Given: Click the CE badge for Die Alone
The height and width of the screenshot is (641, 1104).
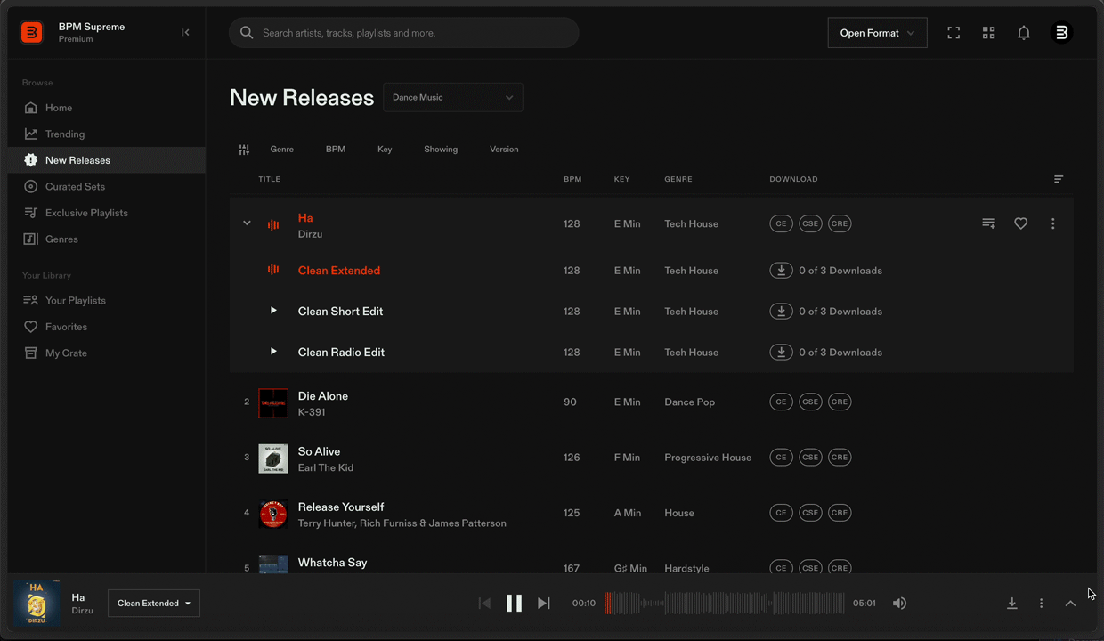Looking at the screenshot, I should pos(781,402).
